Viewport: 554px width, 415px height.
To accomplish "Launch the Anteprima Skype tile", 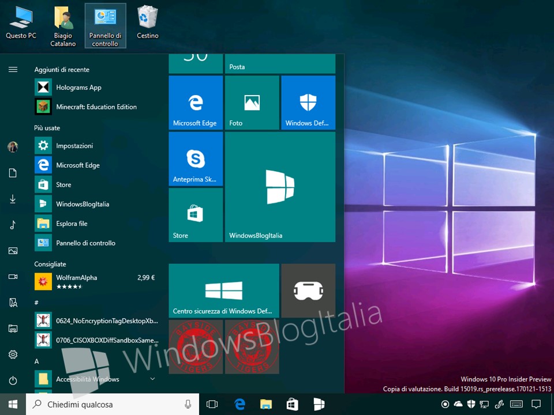I will [x=196, y=159].
